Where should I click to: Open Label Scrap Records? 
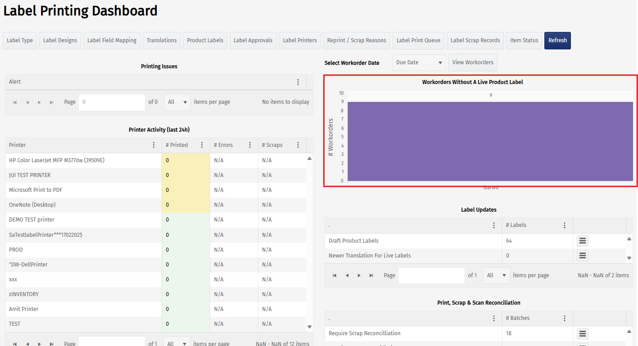pos(475,40)
